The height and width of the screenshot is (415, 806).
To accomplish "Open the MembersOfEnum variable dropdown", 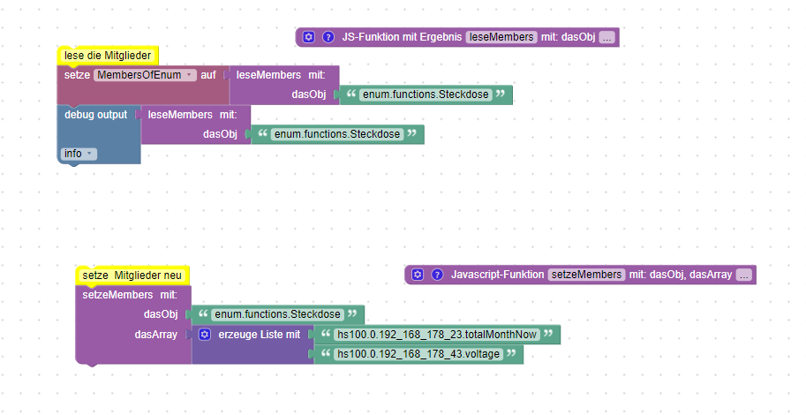I will pos(145,75).
